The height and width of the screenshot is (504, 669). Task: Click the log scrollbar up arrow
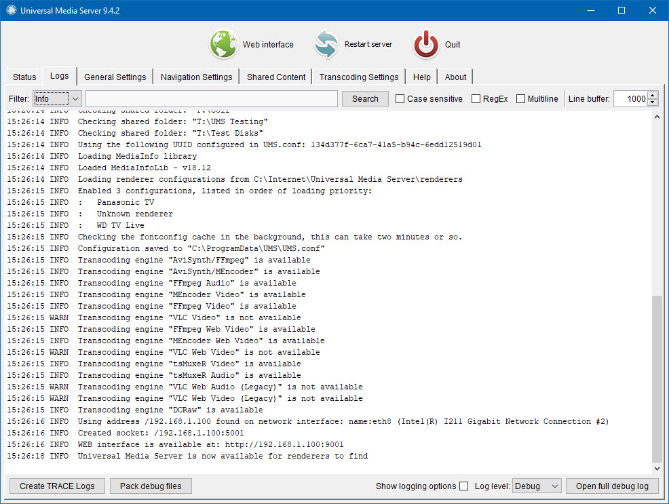[657, 117]
